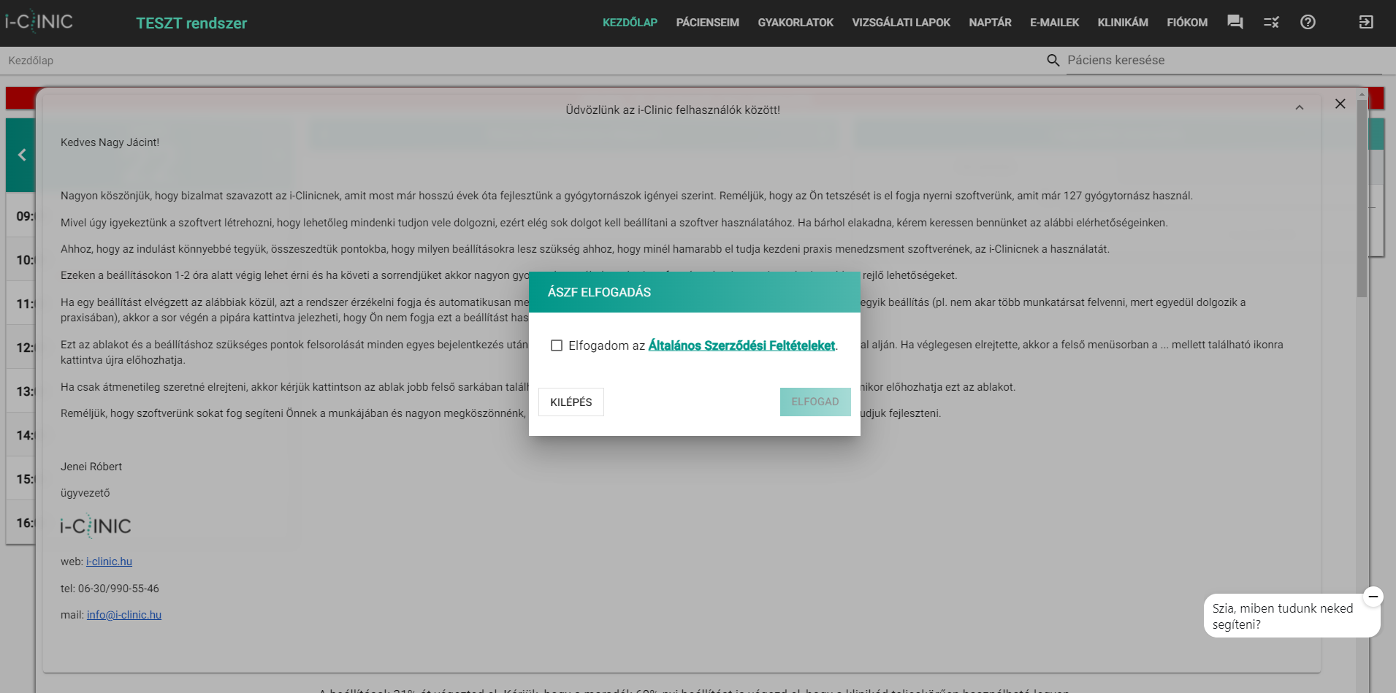Viewport: 1396px width, 693px height.
Task: Minimize the chat help bubble
Action: click(1373, 597)
